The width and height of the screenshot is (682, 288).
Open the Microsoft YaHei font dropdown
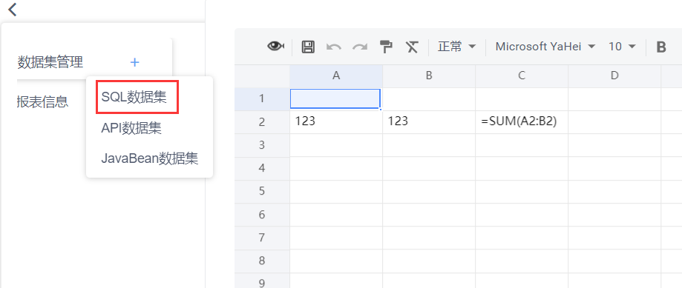point(545,47)
